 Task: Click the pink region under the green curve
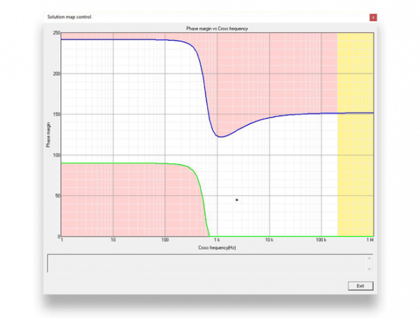[x=119, y=203]
